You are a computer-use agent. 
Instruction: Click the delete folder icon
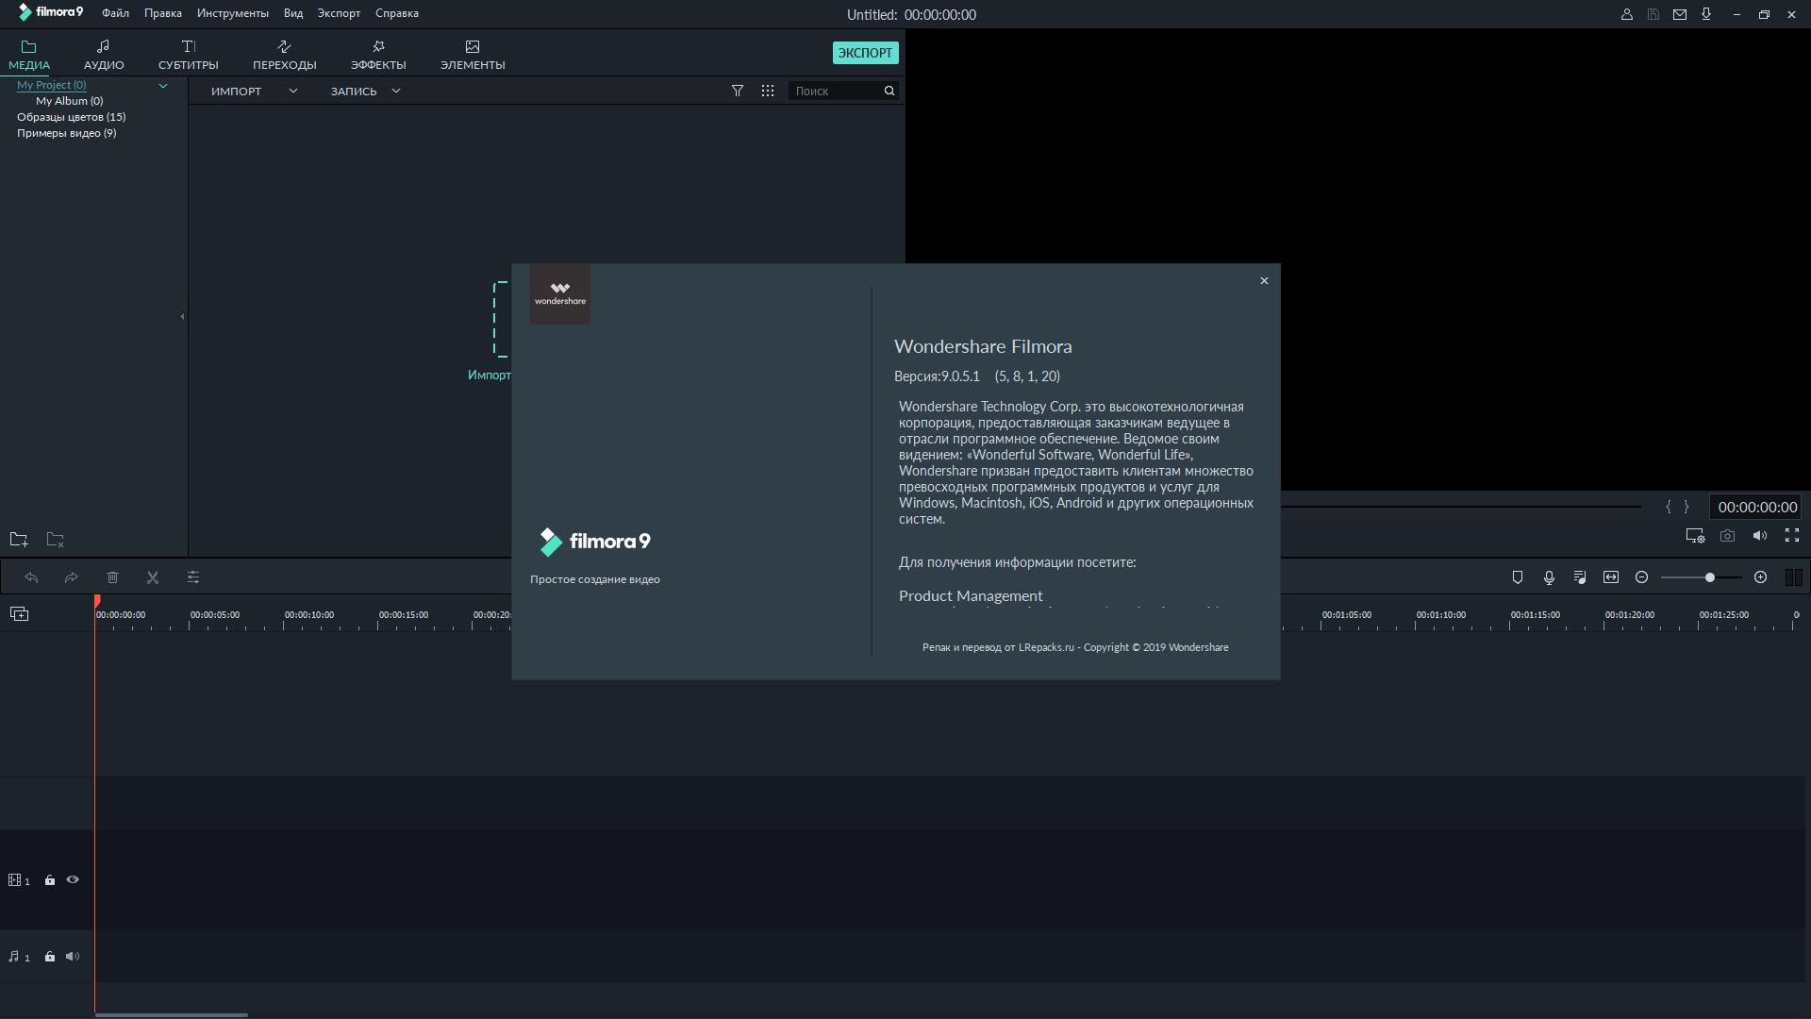(56, 539)
